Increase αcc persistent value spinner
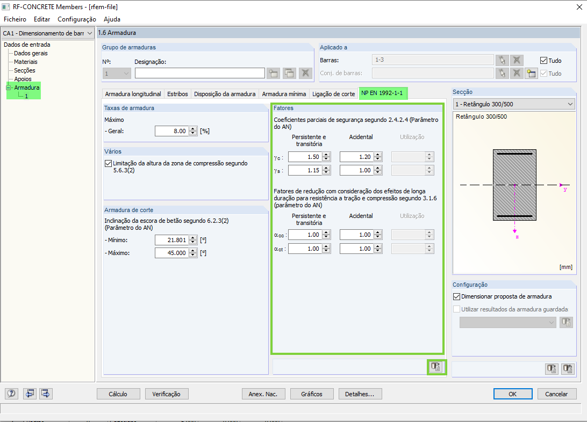Viewport: 587px width, 422px height. pyautogui.click(x=326, y=232)
